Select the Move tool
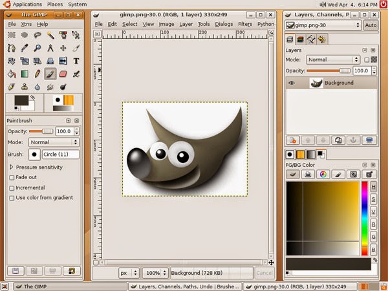 click(63, 48)
